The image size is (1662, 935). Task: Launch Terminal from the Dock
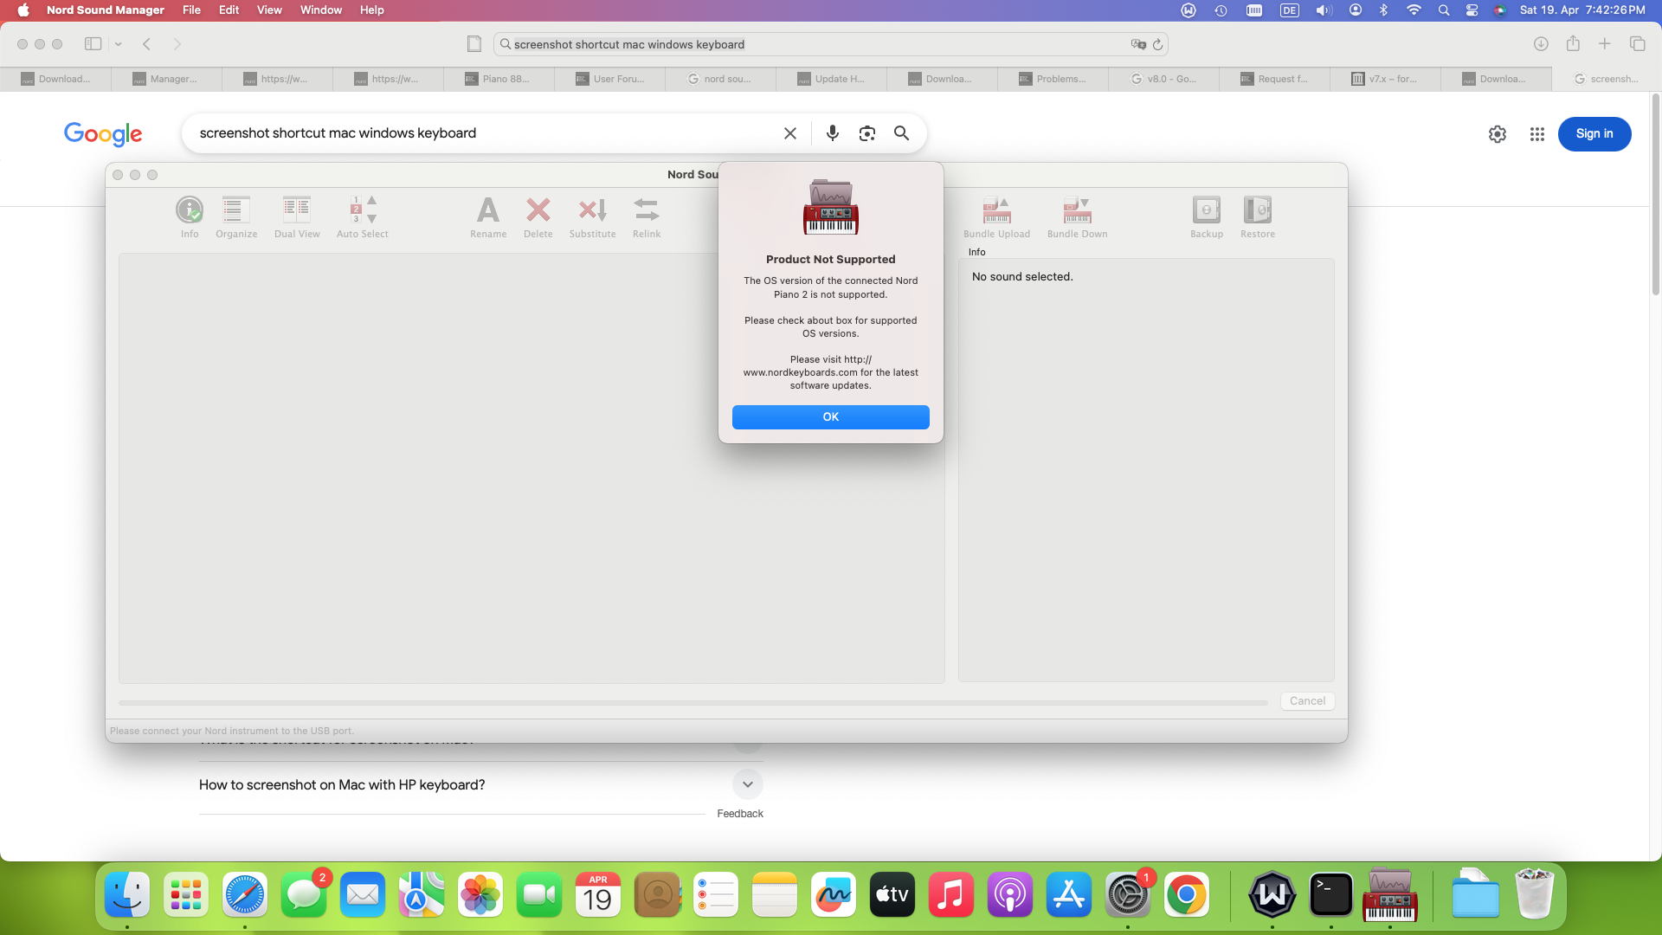pyautogui.click(x=1330, y=895)
